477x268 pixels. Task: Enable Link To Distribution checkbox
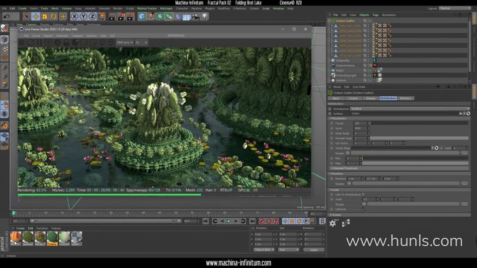coord(363,195)
